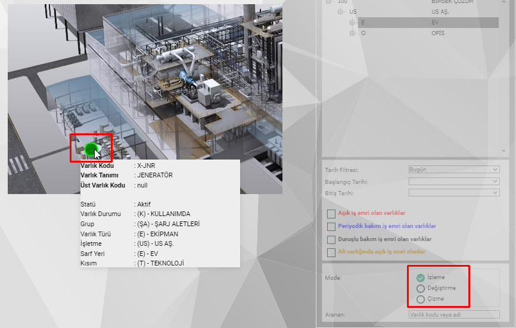Check 'Periyodik bakım iş emri olan varlıklar'
Viewport: 516px width, 328px height.
[331, 226]
